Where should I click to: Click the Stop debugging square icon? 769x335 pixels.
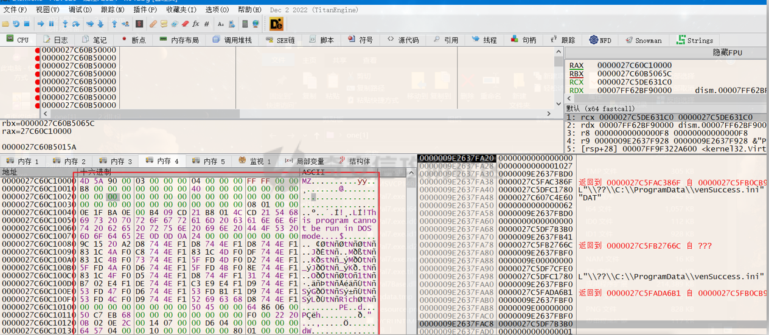click(x=27, y=24)
